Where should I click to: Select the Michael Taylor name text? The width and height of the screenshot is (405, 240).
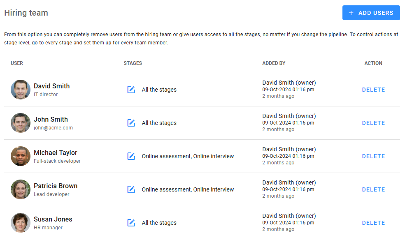56,152
